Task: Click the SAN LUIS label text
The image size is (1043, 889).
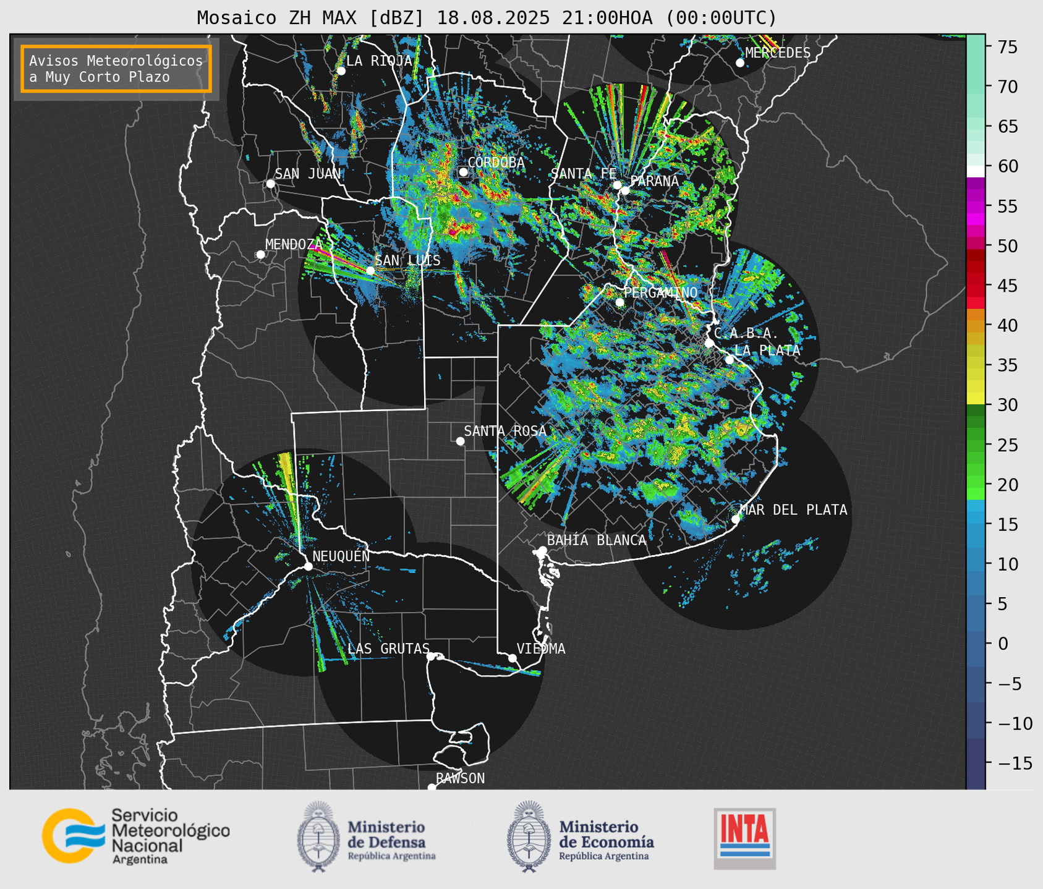Action: 407,260
